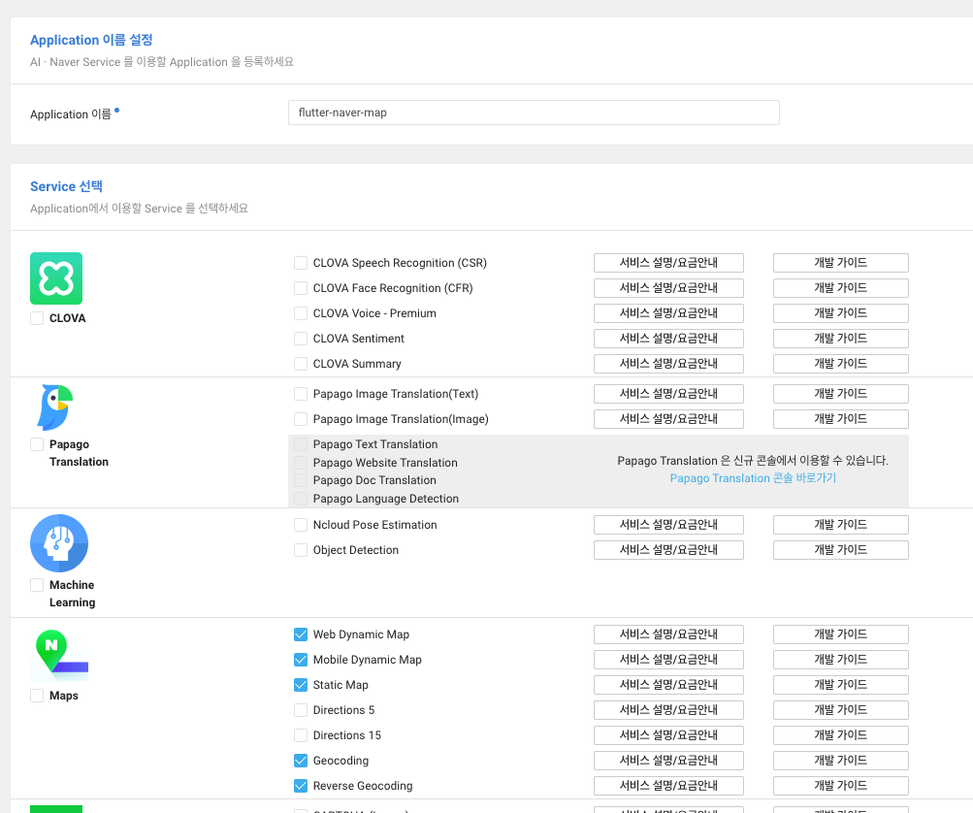Enable Papago Image Translation(Text)
Viewport: 973px width, 813px height.
click(301, 394)
